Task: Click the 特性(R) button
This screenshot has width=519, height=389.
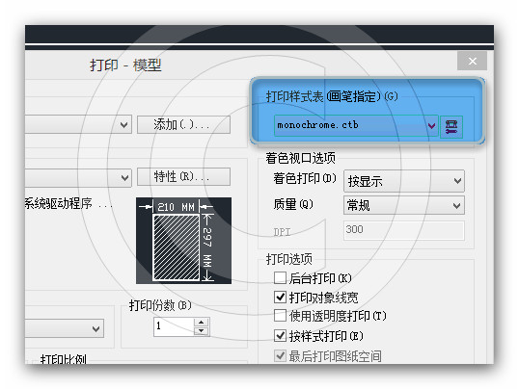Action: [183, 177]
